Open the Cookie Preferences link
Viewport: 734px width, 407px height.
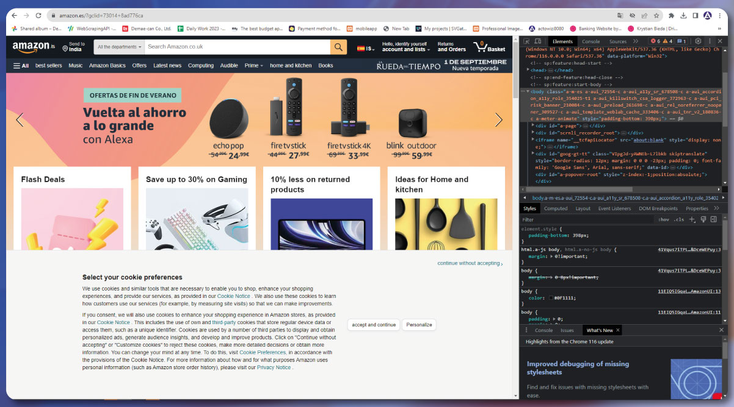(263, 352)
